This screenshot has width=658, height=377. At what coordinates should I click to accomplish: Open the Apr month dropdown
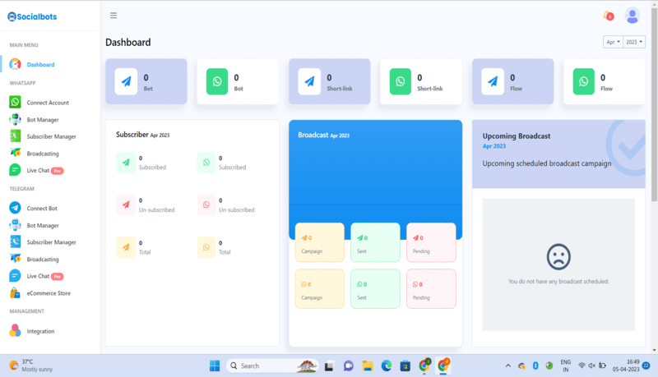click(x=613, y=42)
